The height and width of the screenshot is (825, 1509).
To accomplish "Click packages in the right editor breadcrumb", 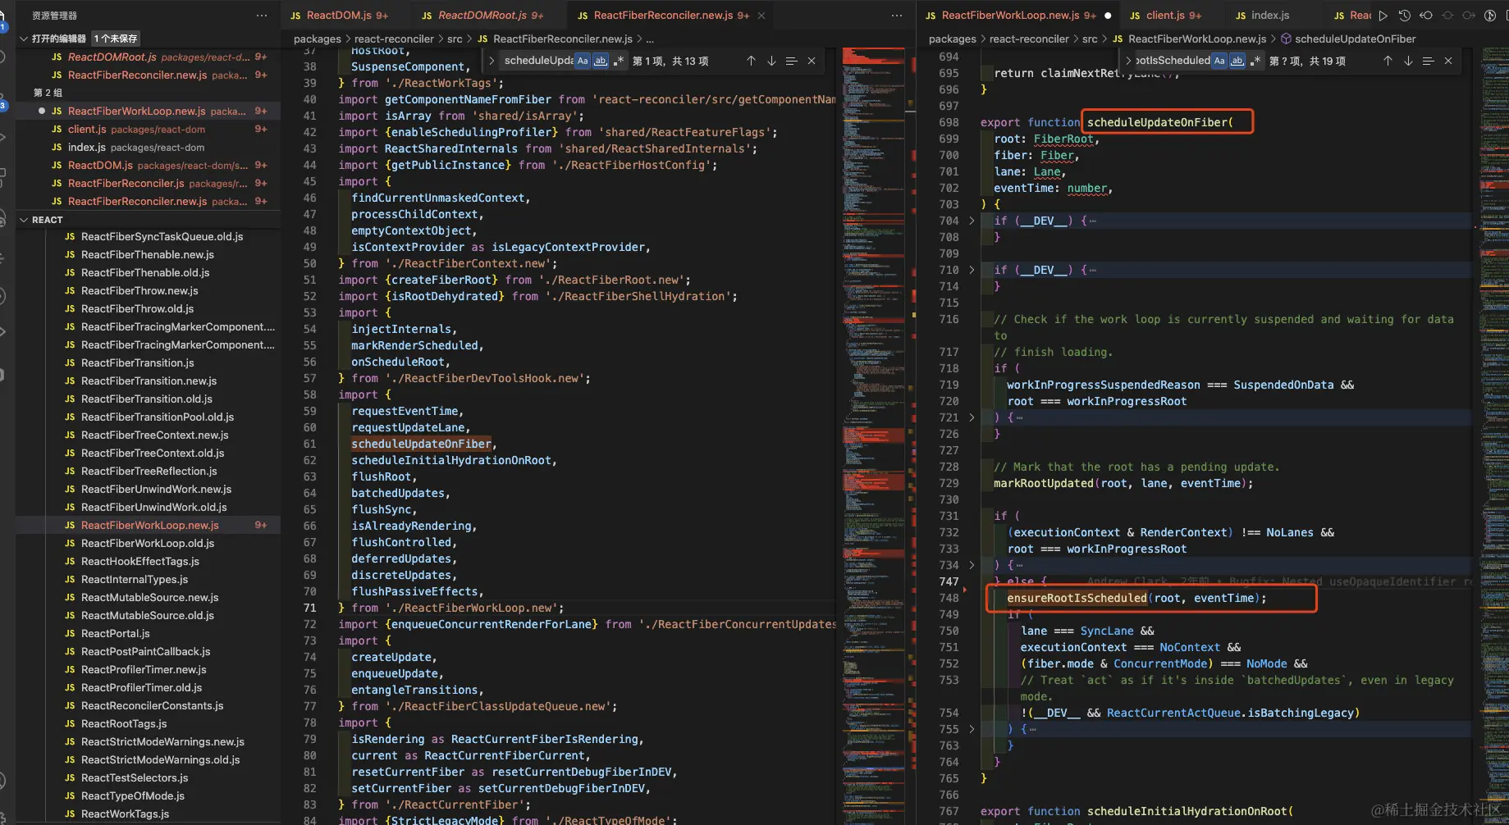I will click(952, 39).
